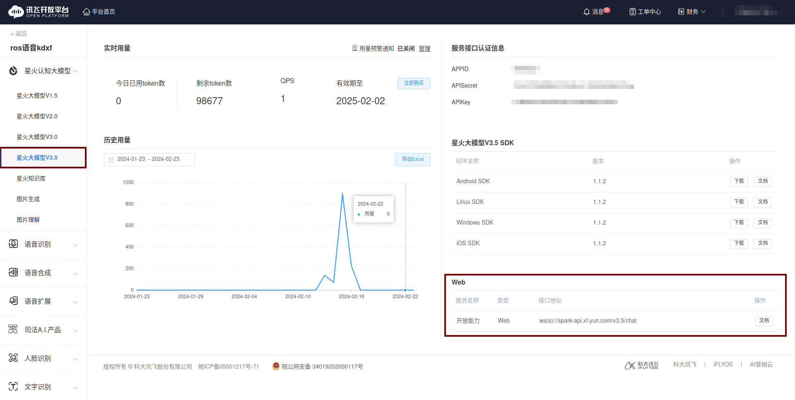Click the home icon beside 平台首页

[x=87, y=12]
